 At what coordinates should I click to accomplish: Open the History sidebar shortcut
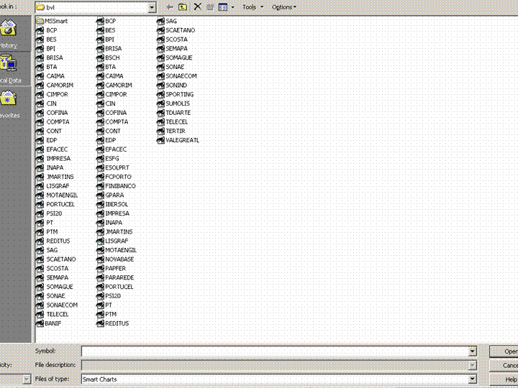click(x=9, y=34)
